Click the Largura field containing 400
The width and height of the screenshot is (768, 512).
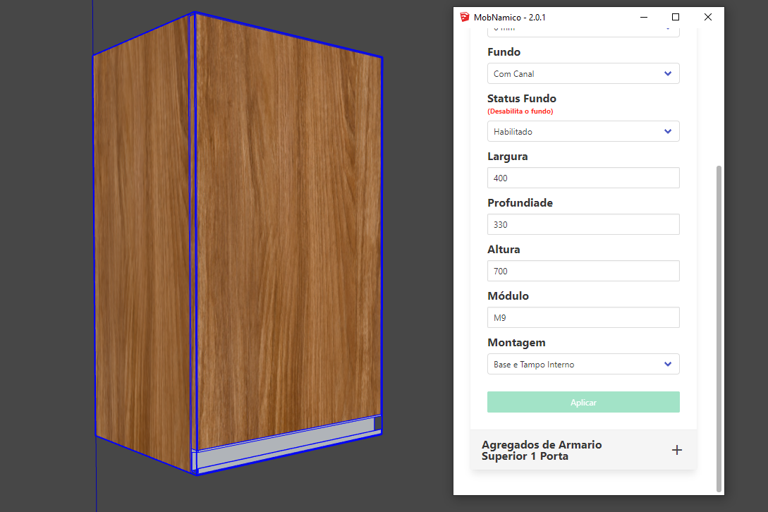click(583, 178)
